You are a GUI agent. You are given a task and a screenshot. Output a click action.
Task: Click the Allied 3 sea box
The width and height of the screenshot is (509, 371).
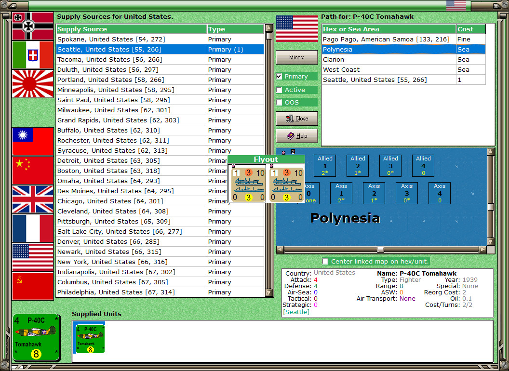point(390,166)
